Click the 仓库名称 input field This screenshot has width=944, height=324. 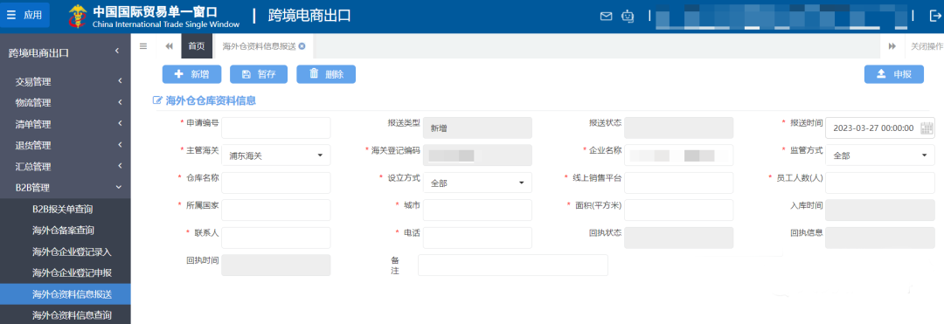[275, 183]
